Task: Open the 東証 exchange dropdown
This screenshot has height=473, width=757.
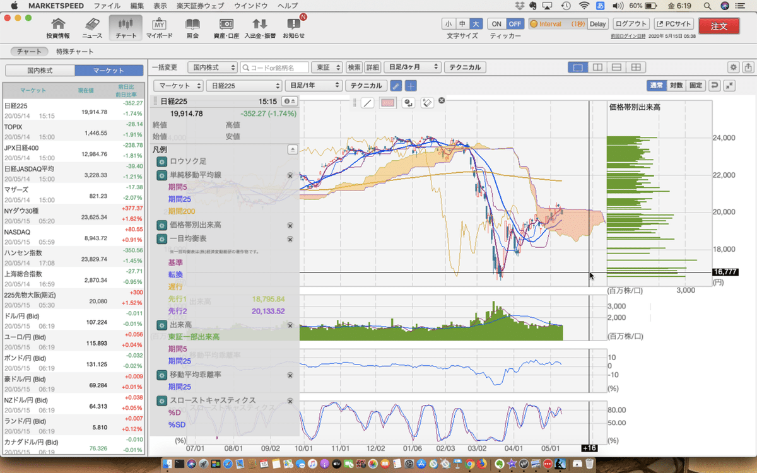Action: tap(327, 67)
